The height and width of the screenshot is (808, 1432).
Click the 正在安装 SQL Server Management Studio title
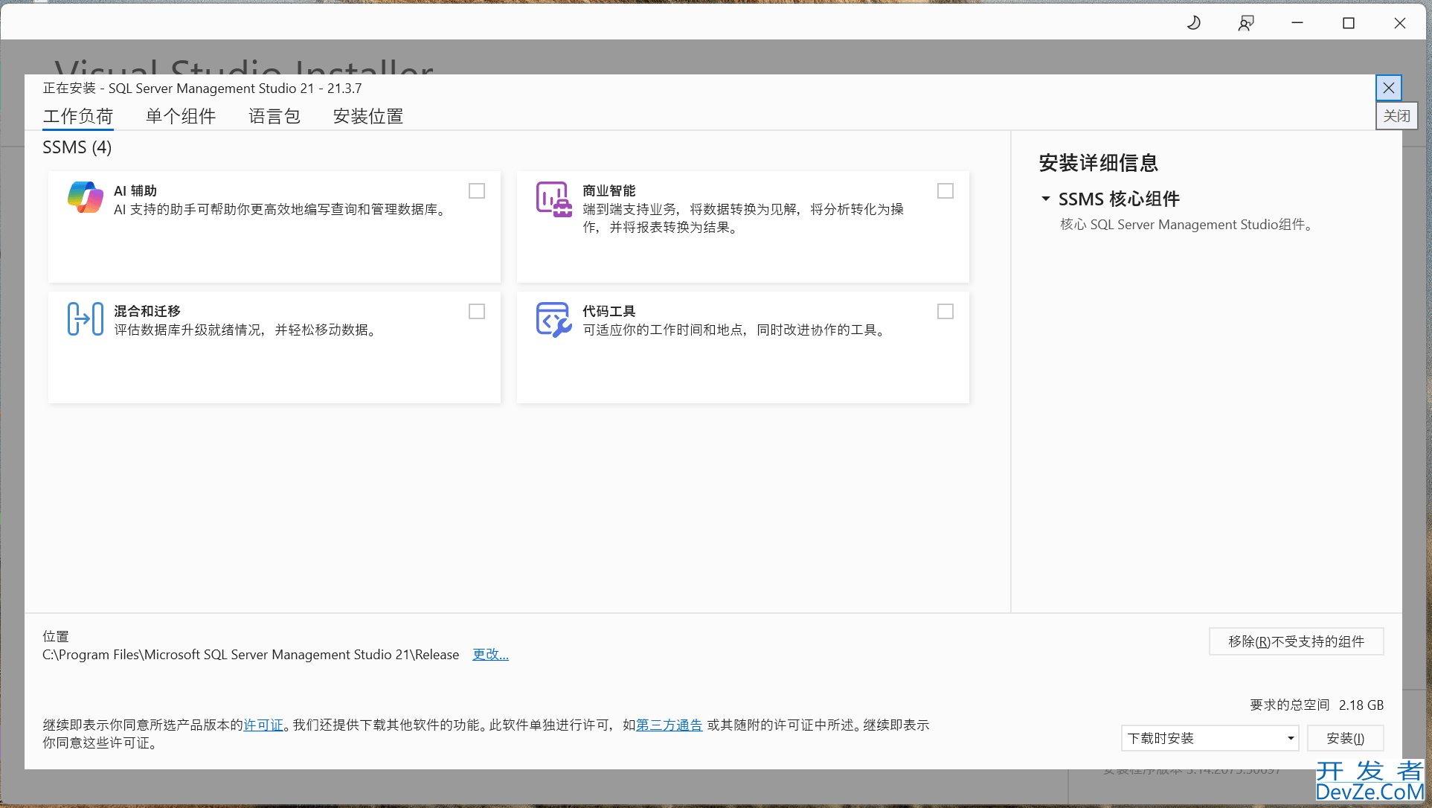202,89
